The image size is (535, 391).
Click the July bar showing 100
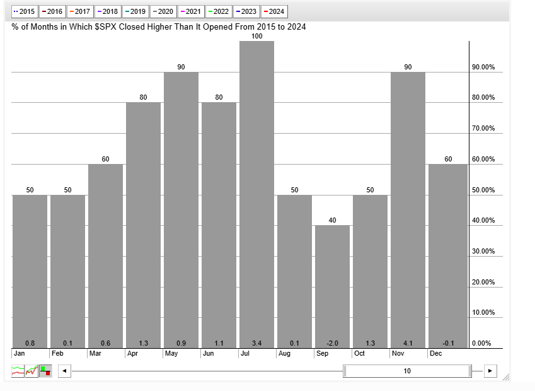(256, 189)
